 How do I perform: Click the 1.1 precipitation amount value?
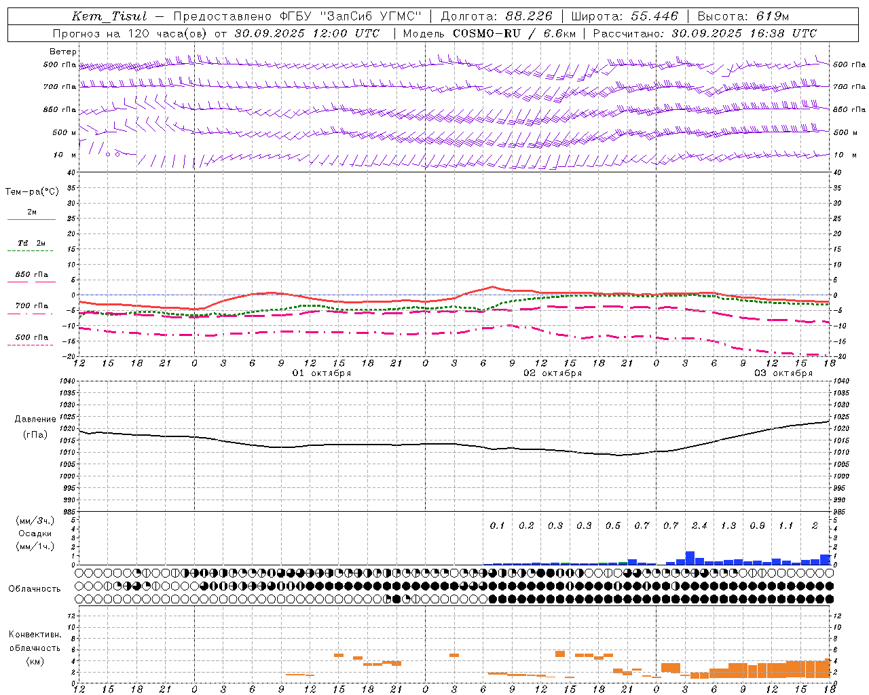(786, 525)
